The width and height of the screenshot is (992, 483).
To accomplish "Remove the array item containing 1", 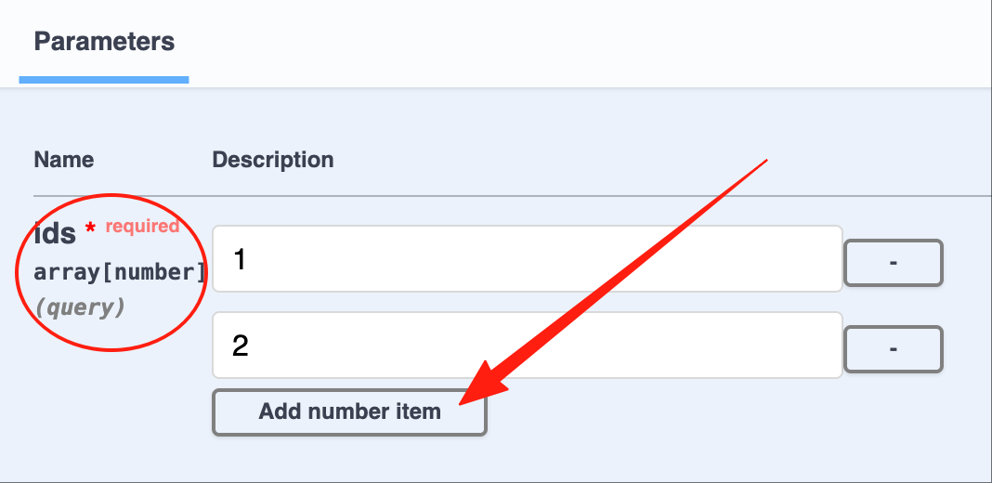I will pos(894,262).
